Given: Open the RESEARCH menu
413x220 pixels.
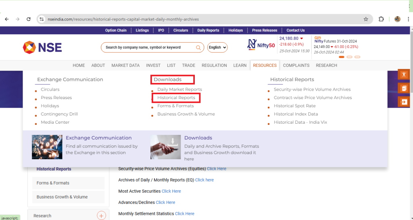Looking at the screenshot, I should 326,65.
